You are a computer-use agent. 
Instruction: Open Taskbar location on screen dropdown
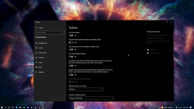pos(86,89)
